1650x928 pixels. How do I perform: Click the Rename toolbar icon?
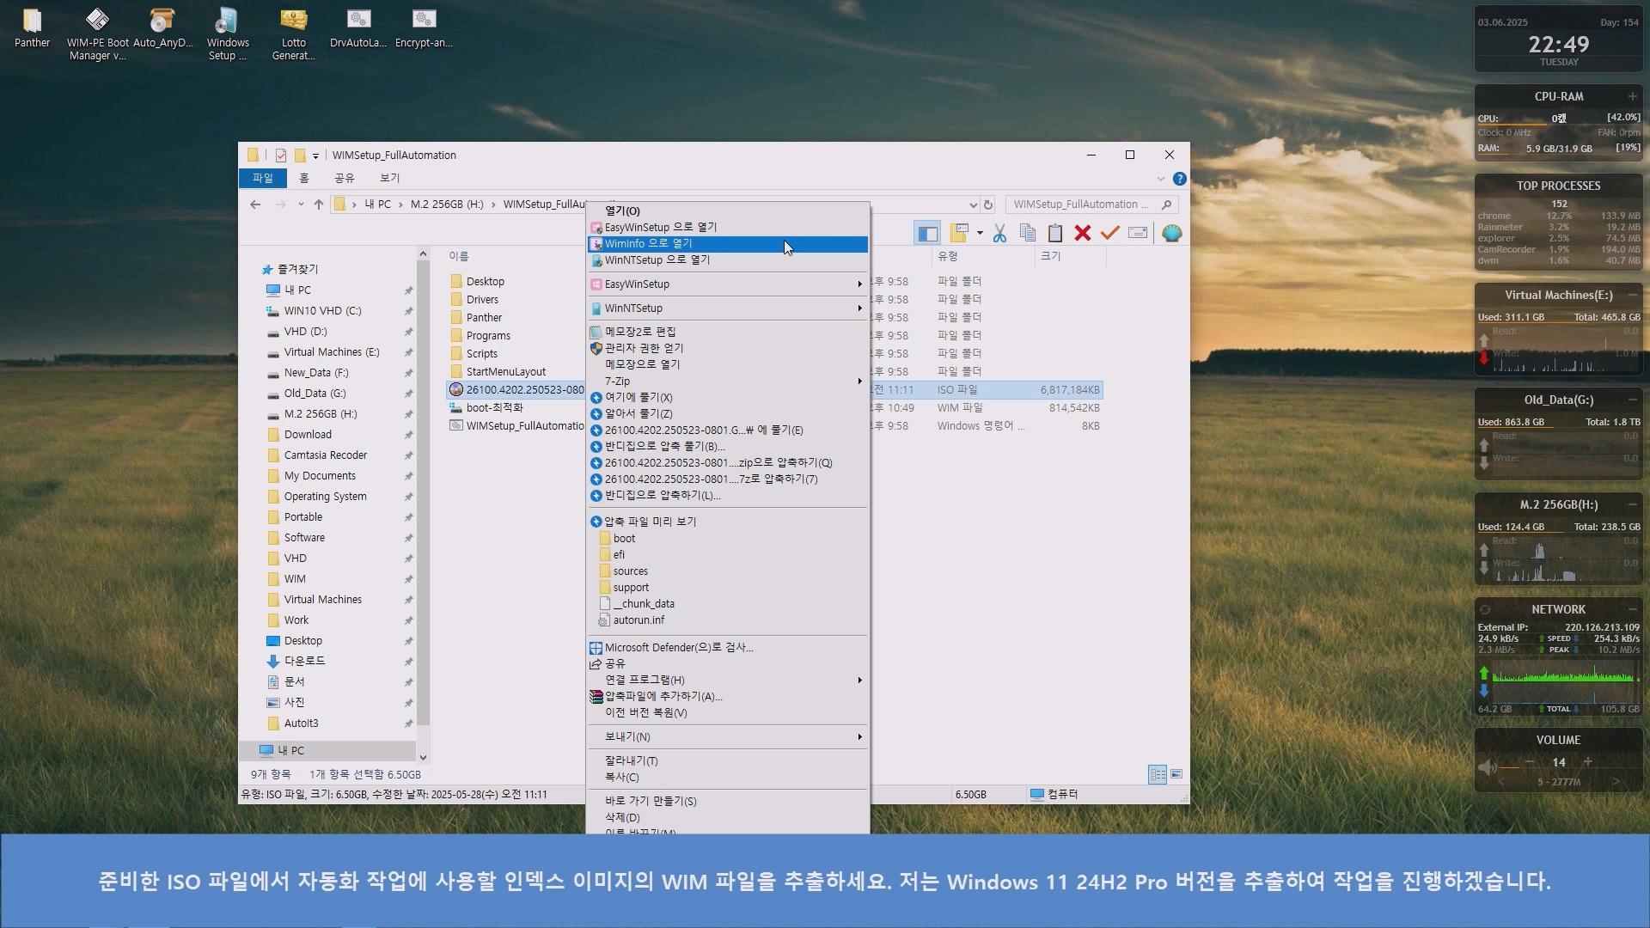pos(1138,234)
